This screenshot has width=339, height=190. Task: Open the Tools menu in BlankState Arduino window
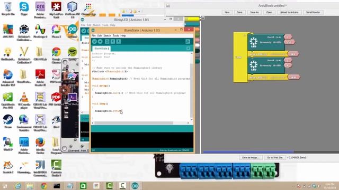point(115,35)
